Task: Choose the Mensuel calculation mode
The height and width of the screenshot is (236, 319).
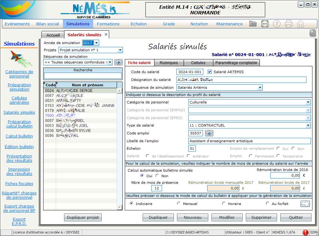Action: [179, 204]
